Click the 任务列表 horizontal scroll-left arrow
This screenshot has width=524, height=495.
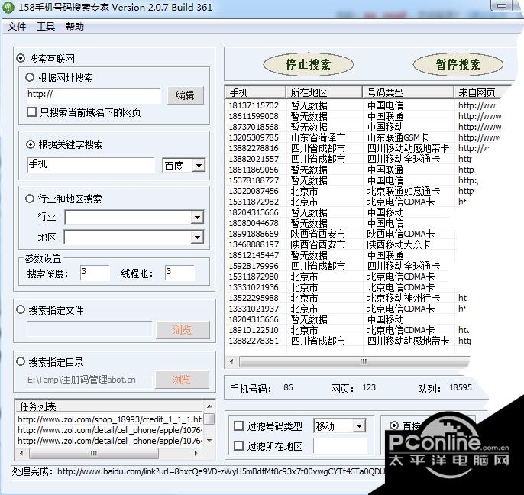click(21, 453)
